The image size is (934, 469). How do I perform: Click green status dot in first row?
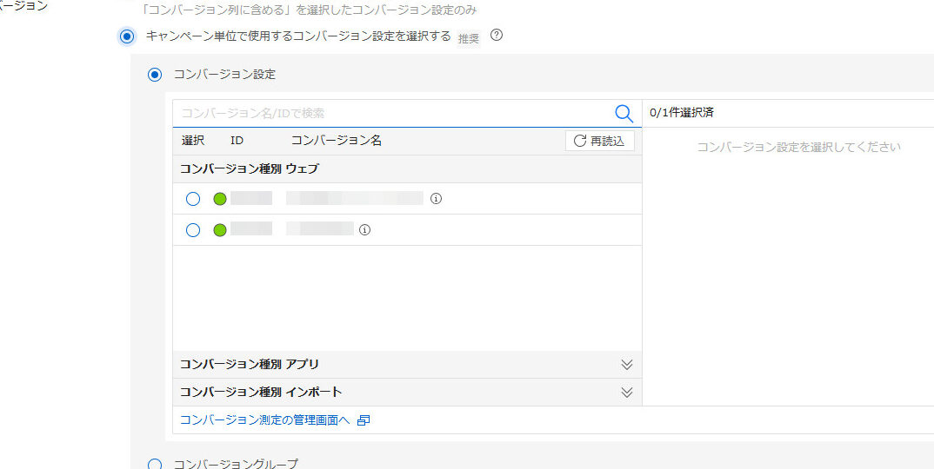point(220,199)
